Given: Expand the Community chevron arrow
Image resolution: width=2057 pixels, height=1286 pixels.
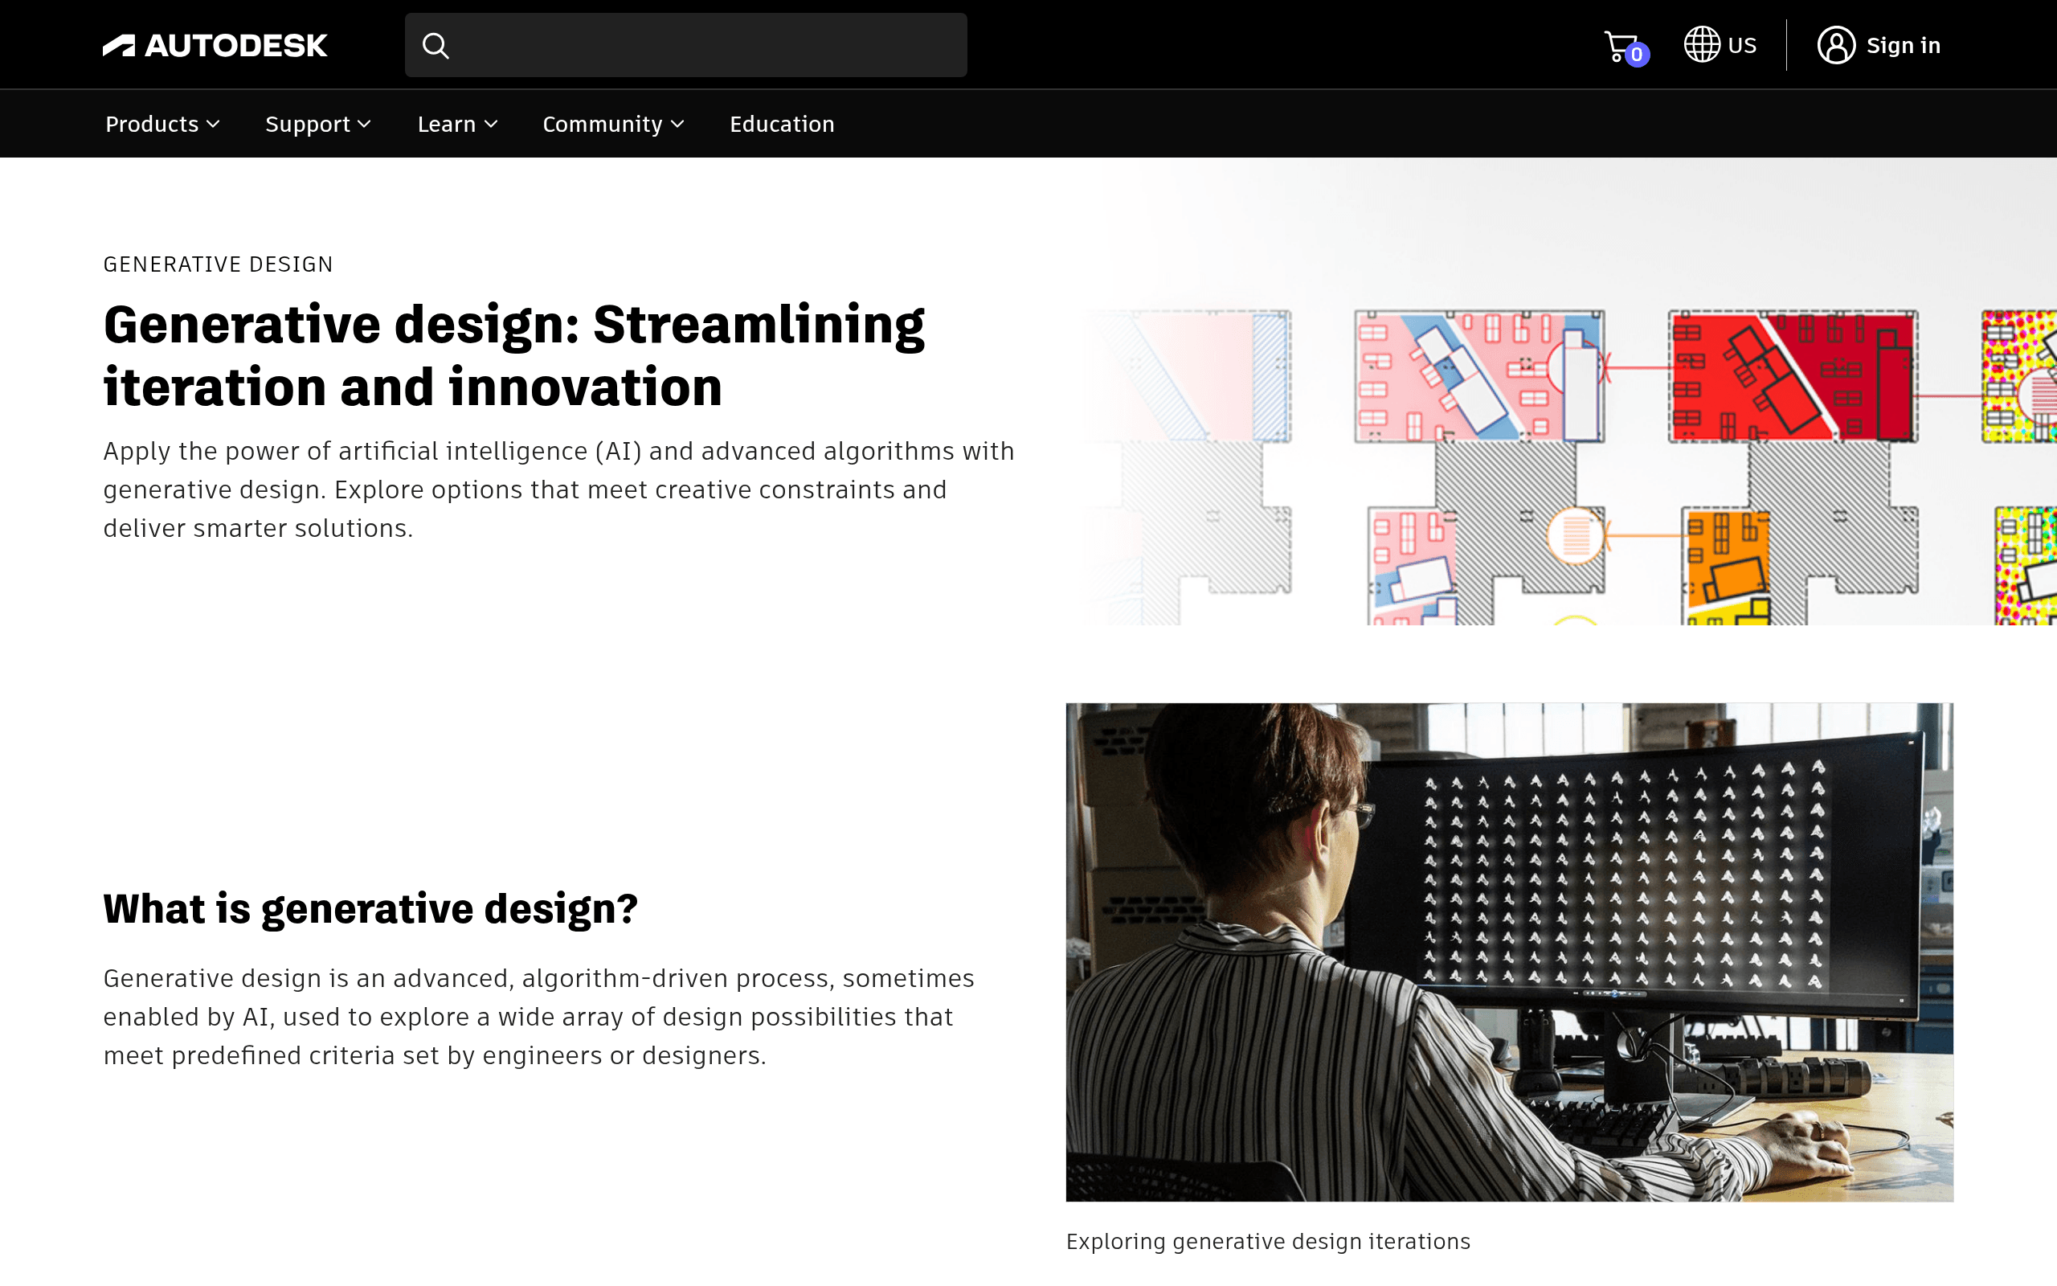Looking at the screenshot, I should point(677,124).
